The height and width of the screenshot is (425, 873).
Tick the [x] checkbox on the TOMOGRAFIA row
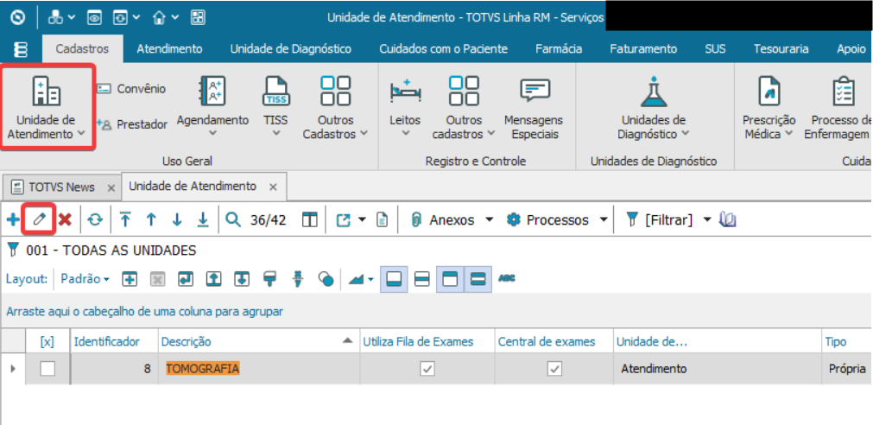coord(47,369)
